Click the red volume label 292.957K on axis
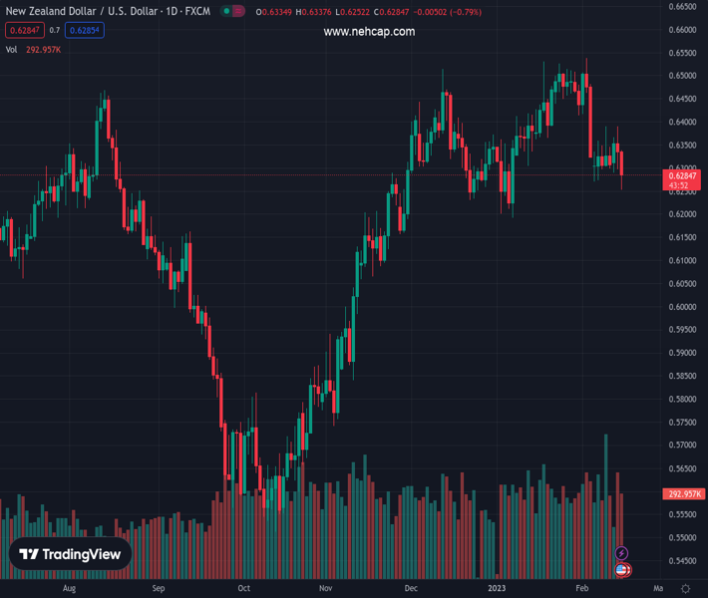This screenshot has height=598, width=708. pos(683,493)
